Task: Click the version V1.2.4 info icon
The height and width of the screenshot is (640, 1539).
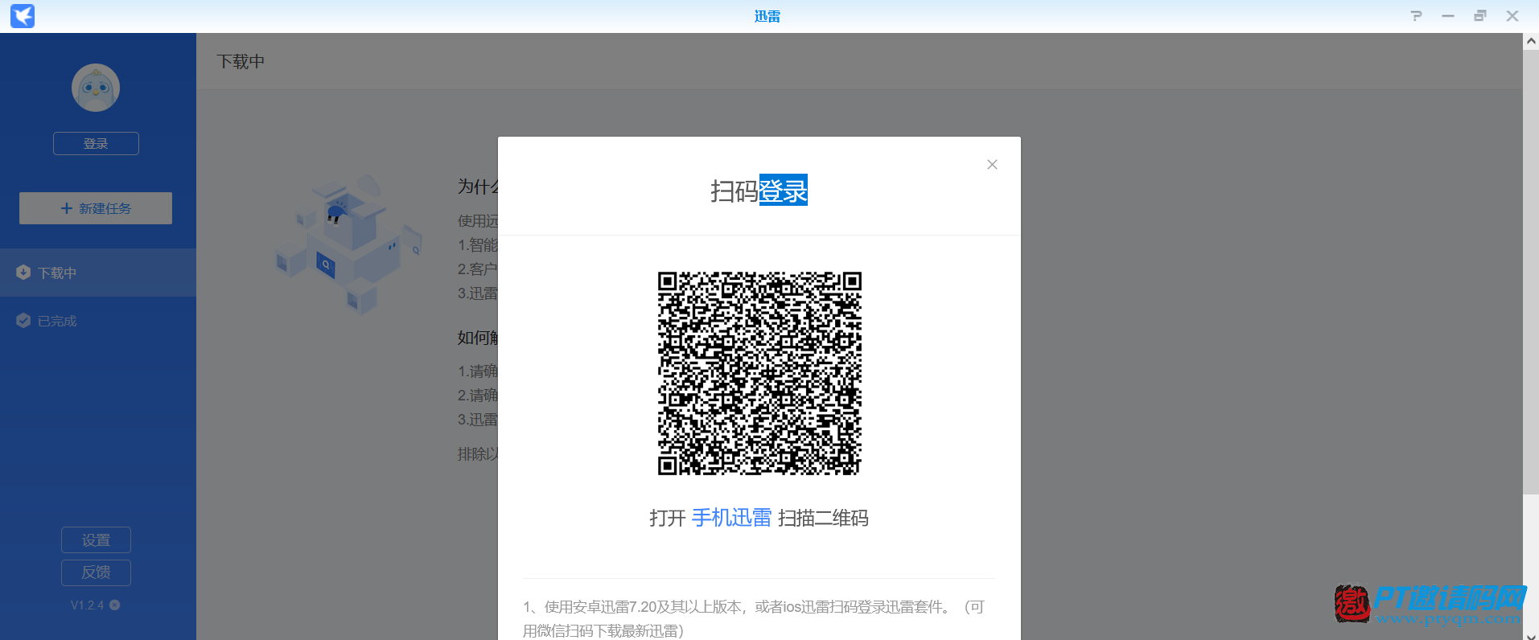Action: [x=115, y=605]
